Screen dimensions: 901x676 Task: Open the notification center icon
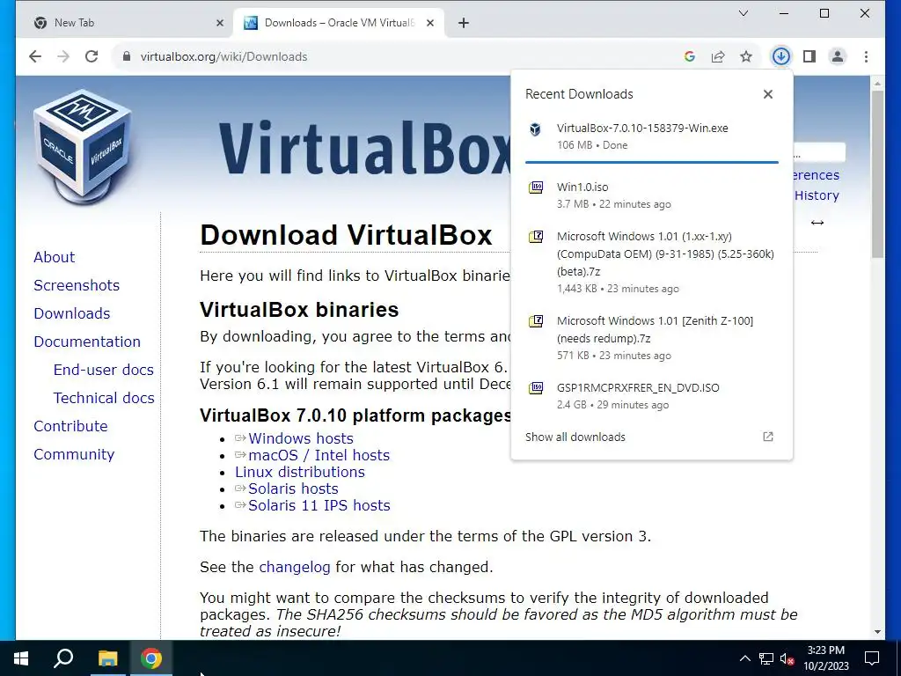[x=872, y=658]
